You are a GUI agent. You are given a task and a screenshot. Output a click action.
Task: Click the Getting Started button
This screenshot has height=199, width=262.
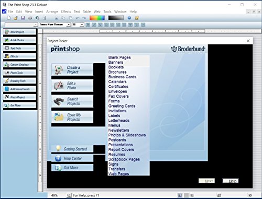point(72,149)
